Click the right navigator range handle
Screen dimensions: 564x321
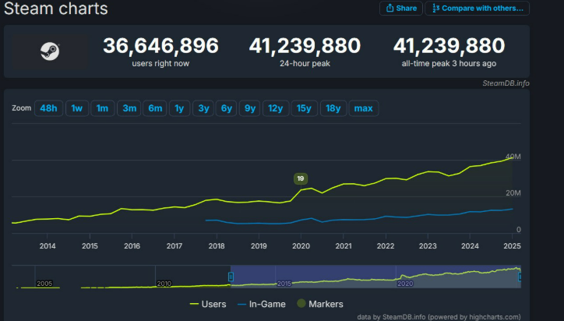pyautogui.click(x=520, y=277)
